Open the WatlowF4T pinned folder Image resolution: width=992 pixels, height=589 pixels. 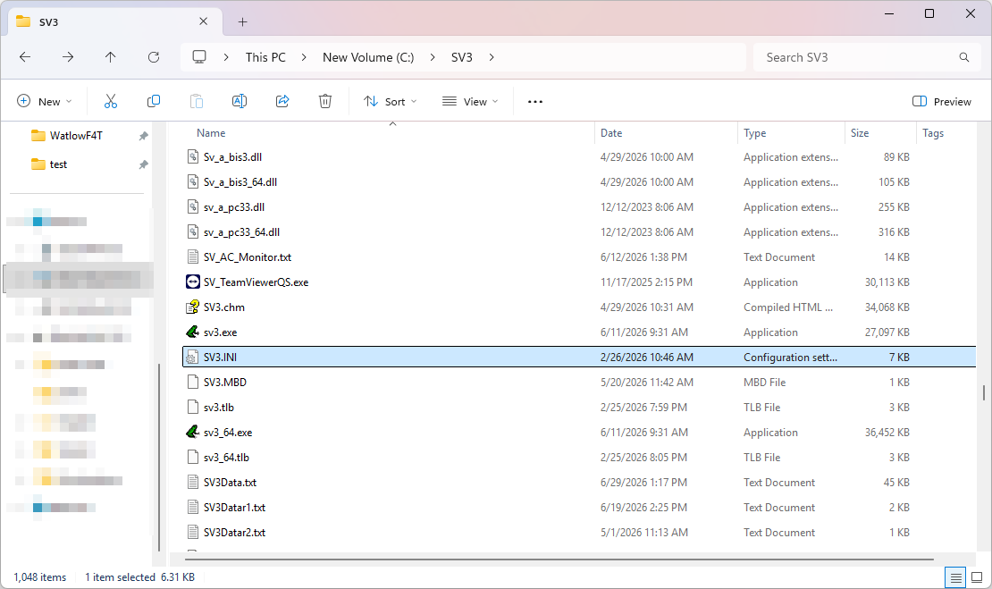click(x=76, y=135)
